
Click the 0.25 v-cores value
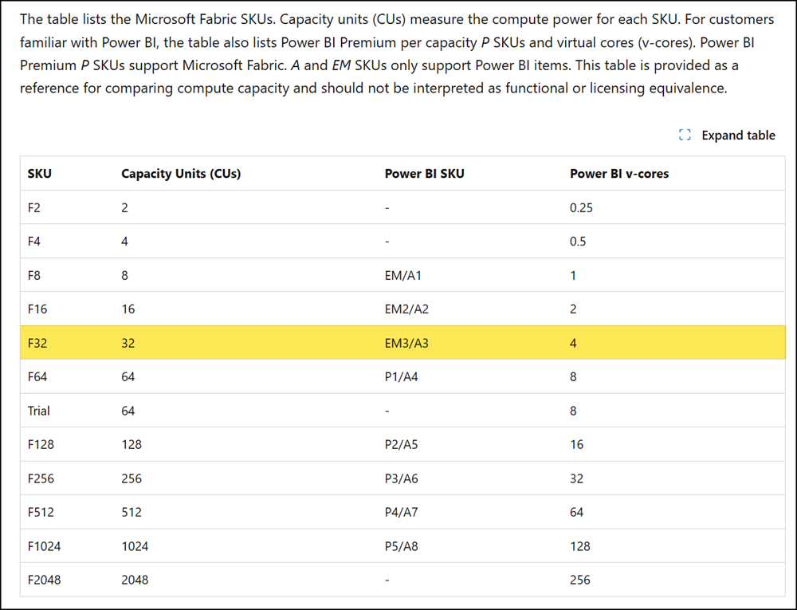pos(581,208)
